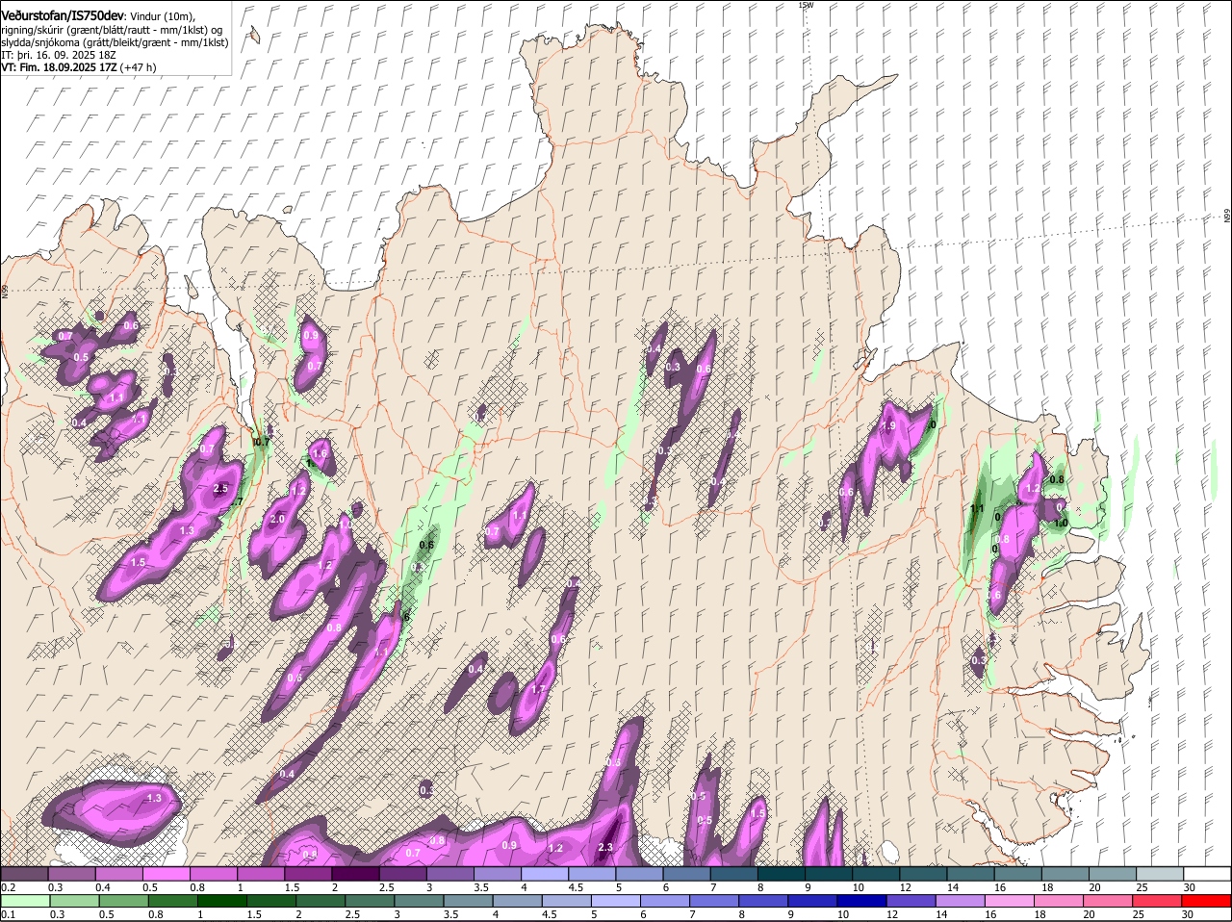Pick the 0.1 swatch in the lower green legend row
1232x922 pixels.
pos(25,902)
